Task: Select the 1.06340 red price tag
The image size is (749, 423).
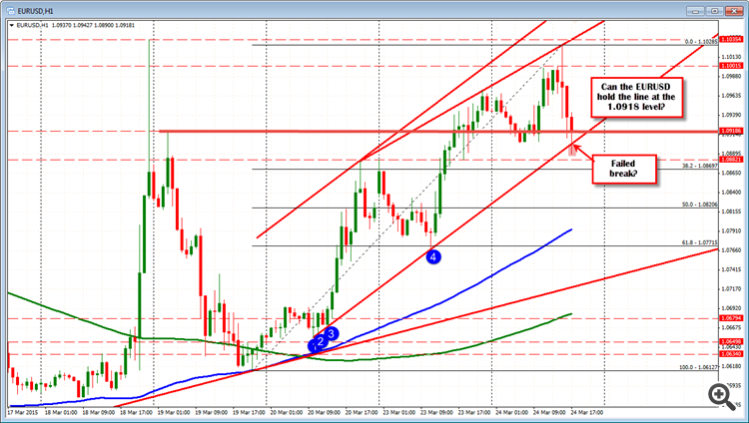Action: 731,354
